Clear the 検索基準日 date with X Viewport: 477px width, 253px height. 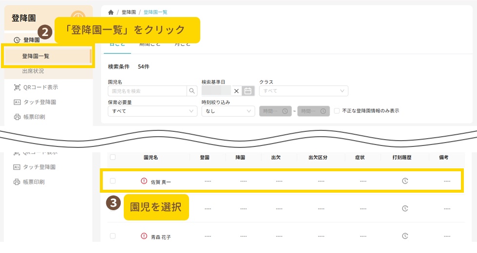[x=236, y=91]
